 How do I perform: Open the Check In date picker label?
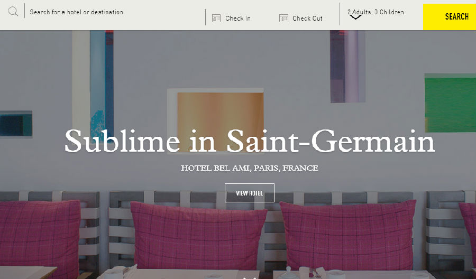click(x=238, y=18)
